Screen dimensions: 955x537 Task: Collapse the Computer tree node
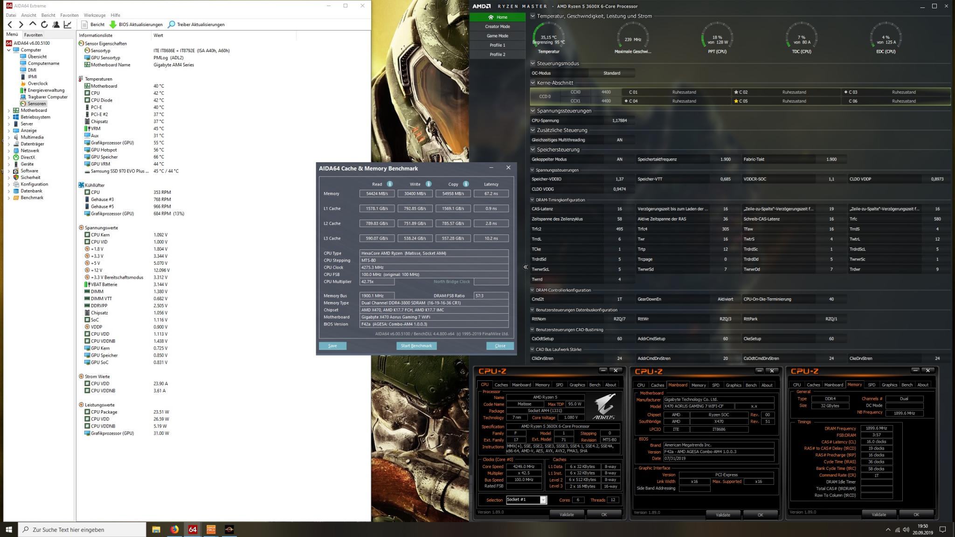click(x=9, y=50)
